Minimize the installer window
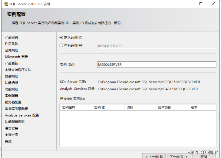The width and height of the screenshot is (221, 158). 189,4
